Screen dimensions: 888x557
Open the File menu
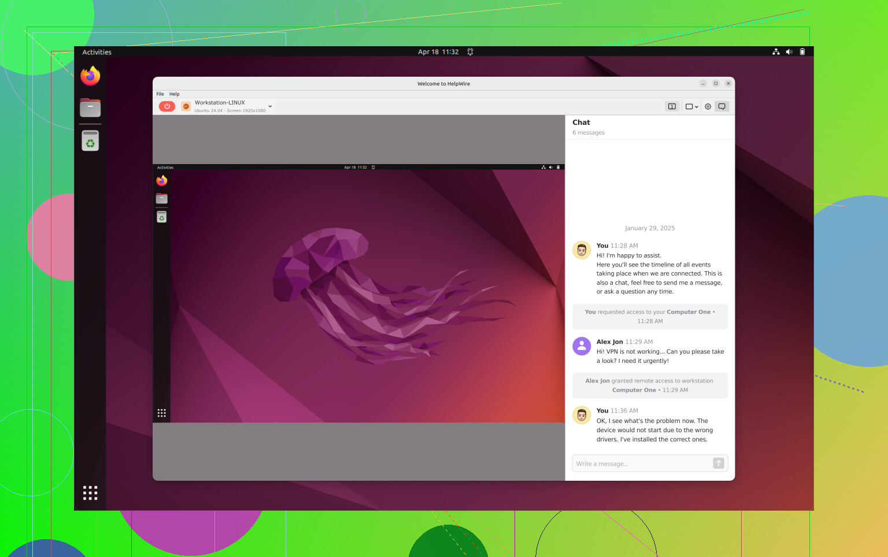tap(160, 94)
